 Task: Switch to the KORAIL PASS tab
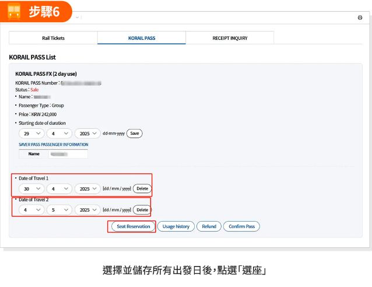point(142,38)
